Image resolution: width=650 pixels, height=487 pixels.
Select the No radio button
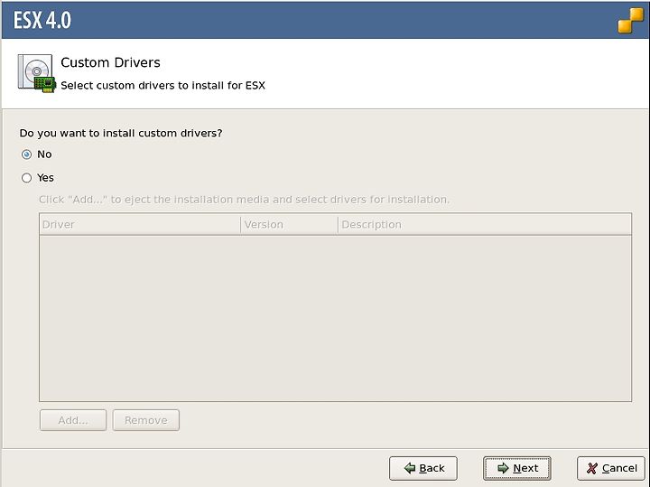pyautogui.click(x=26, y=155)
